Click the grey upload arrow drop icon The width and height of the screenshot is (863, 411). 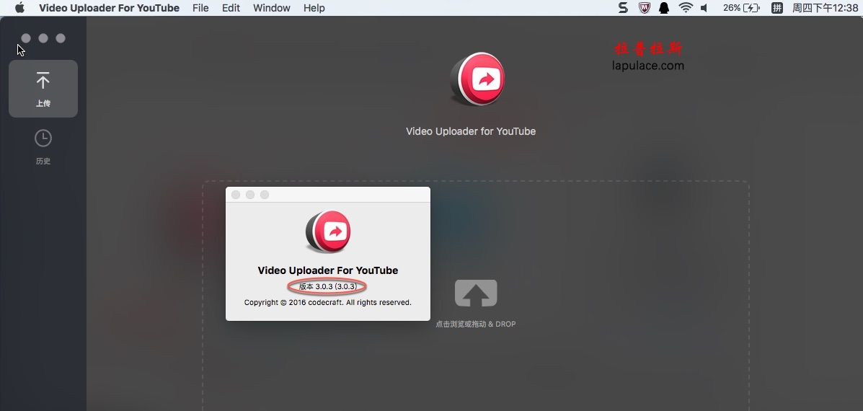coord(476,293)
